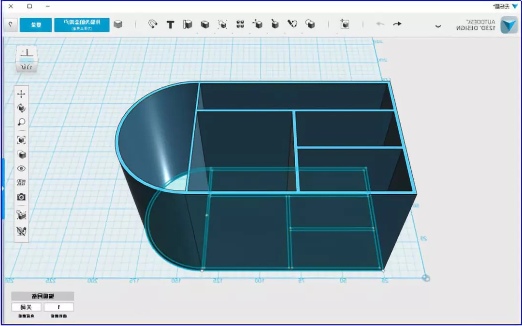Open the angle snap value dropdown field
The width and height of the screenshot is (522, 326).
point(26,307)
